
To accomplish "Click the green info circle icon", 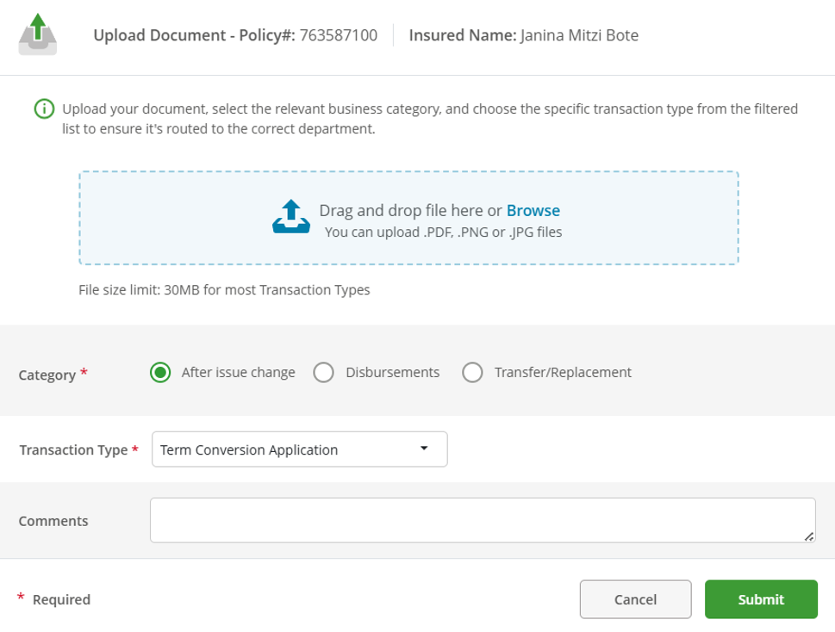I will click(x=43, y=109).
